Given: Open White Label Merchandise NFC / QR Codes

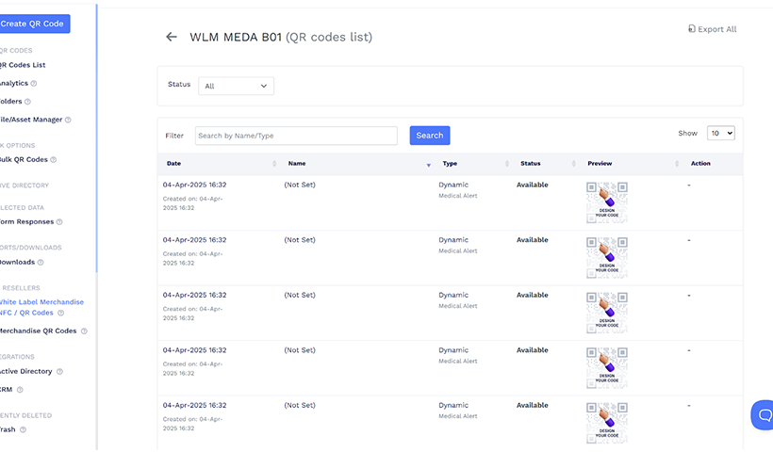Looking at the screenshot, I should tap(41, 307).
